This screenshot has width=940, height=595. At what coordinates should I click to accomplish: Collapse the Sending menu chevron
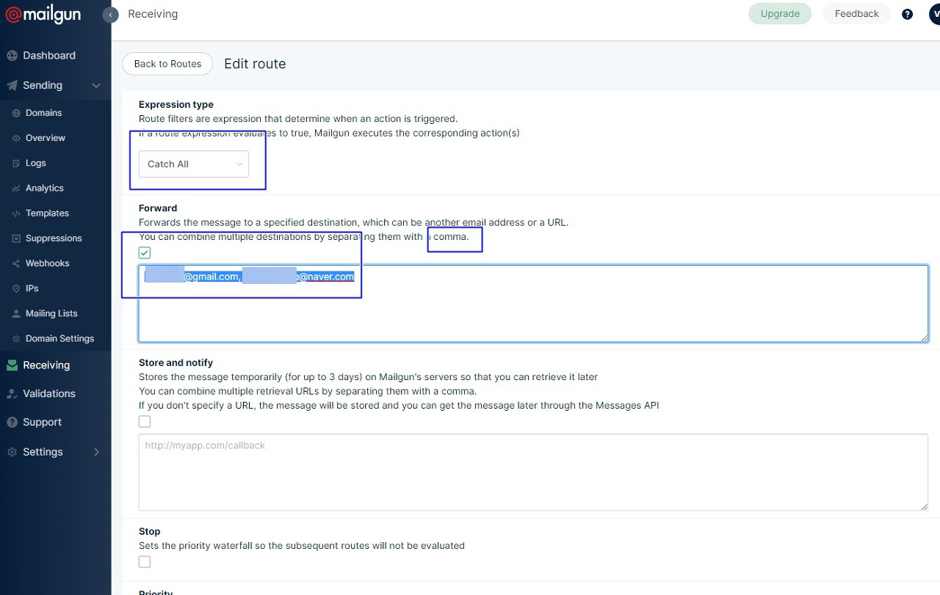tap(96, 86)
